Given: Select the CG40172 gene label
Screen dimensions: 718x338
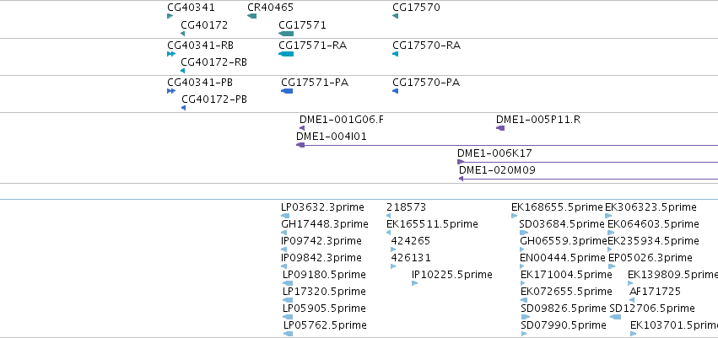Looking at the screenshot, I should (x=204, y=25).
